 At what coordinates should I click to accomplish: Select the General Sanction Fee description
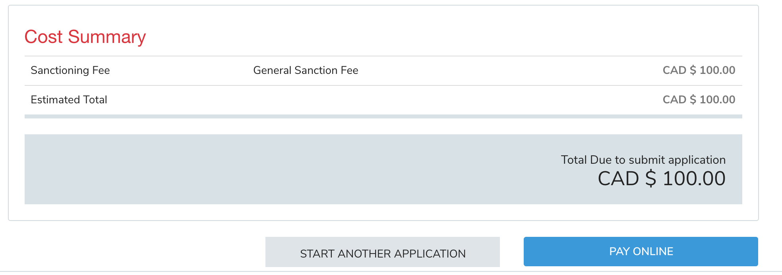point(306,70)
